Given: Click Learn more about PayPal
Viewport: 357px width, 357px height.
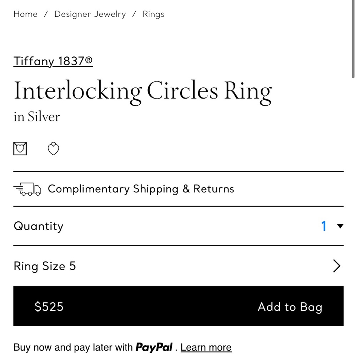Looking at the screenshot, I should (x=206, y=347).
